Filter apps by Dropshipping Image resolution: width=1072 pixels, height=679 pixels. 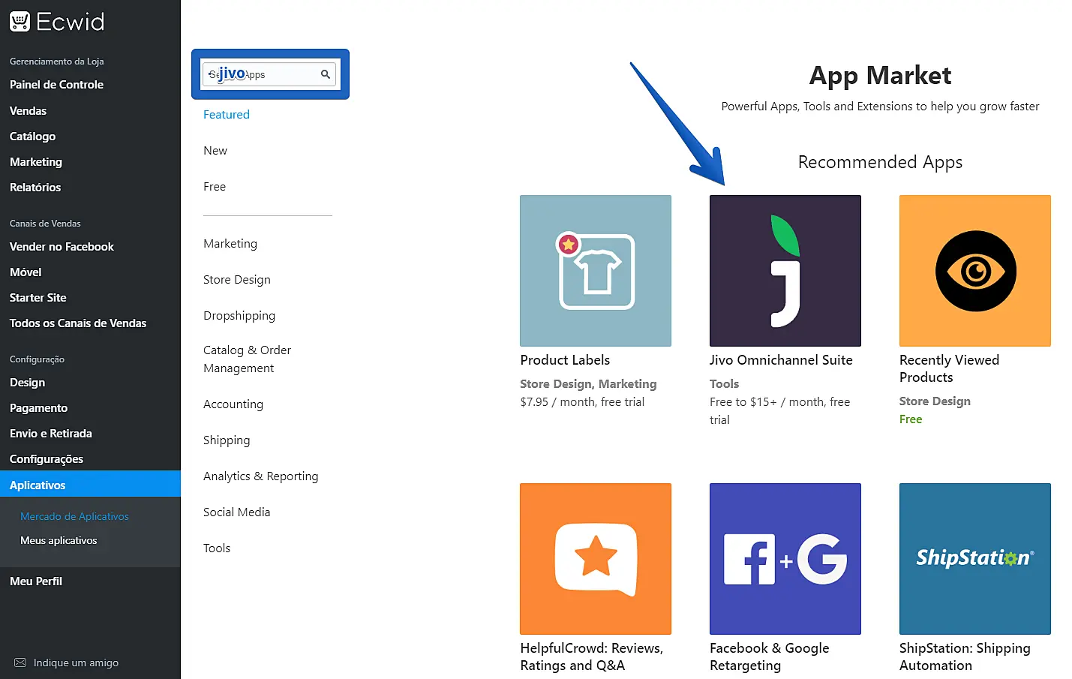[239, 316]
